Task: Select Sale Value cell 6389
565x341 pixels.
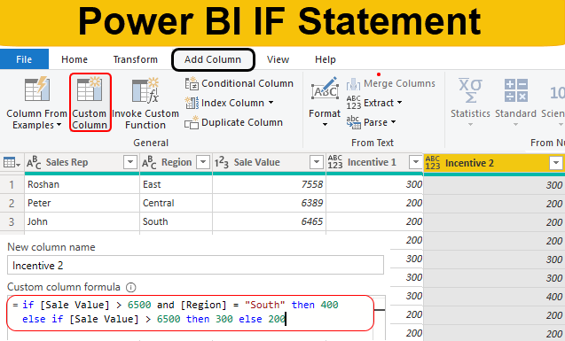Action: pyautogui.click(x=269, y=203)
